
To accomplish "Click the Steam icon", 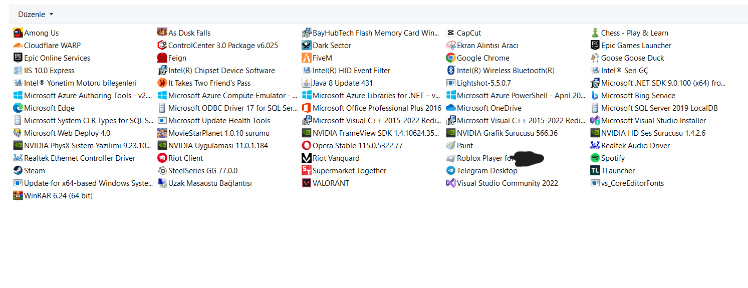I will click(x=18, y=171).
